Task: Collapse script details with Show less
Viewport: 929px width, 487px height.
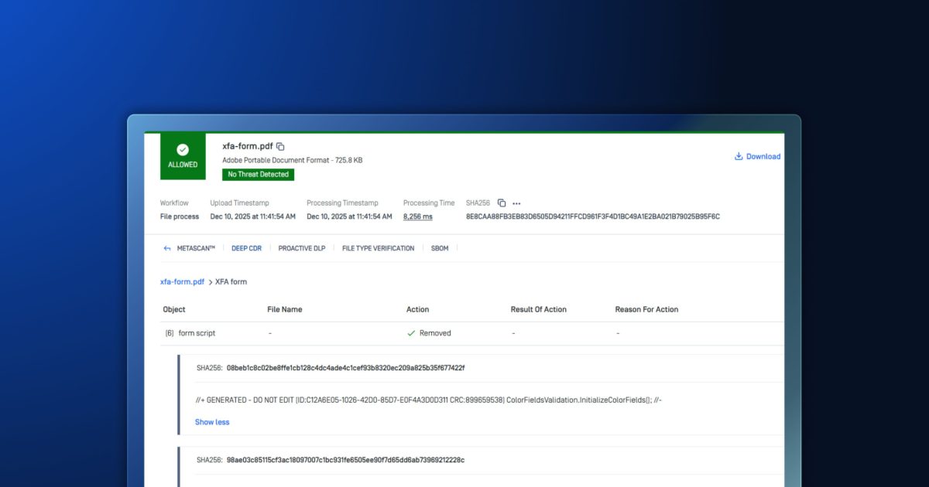Action: [212, 422]
